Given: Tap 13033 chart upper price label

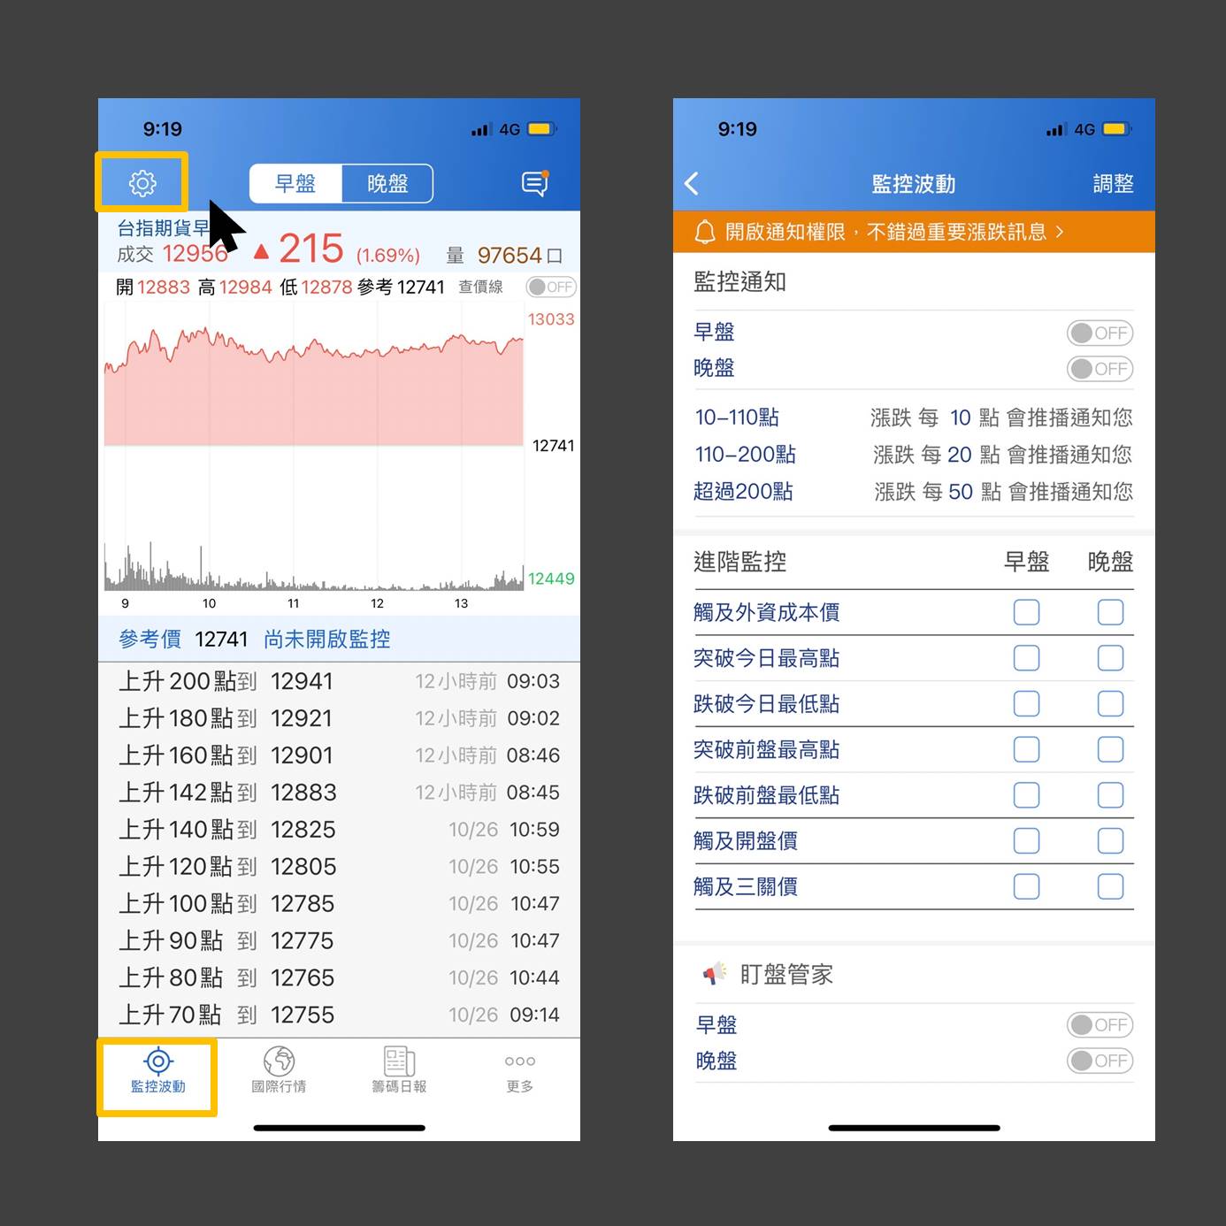Looking at the screenshot, I should (551, 319).
